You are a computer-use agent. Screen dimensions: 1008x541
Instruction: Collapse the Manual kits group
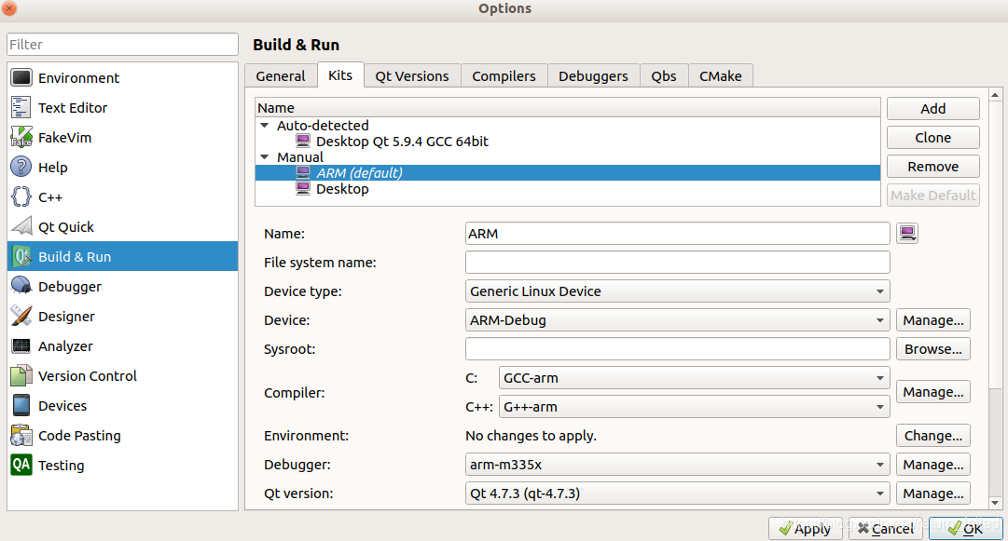tap(264, 156)
